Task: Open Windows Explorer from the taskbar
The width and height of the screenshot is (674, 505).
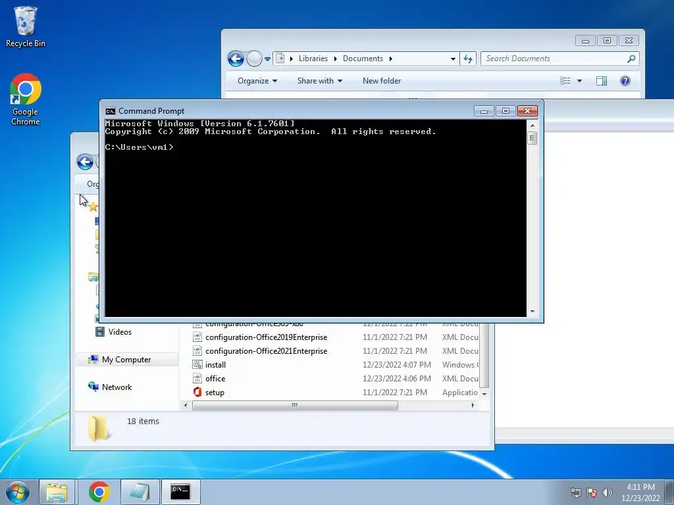Action: tap(57, 492)
